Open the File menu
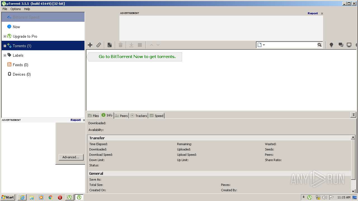The width and height of the screenshot is (358, 201). 5,9
